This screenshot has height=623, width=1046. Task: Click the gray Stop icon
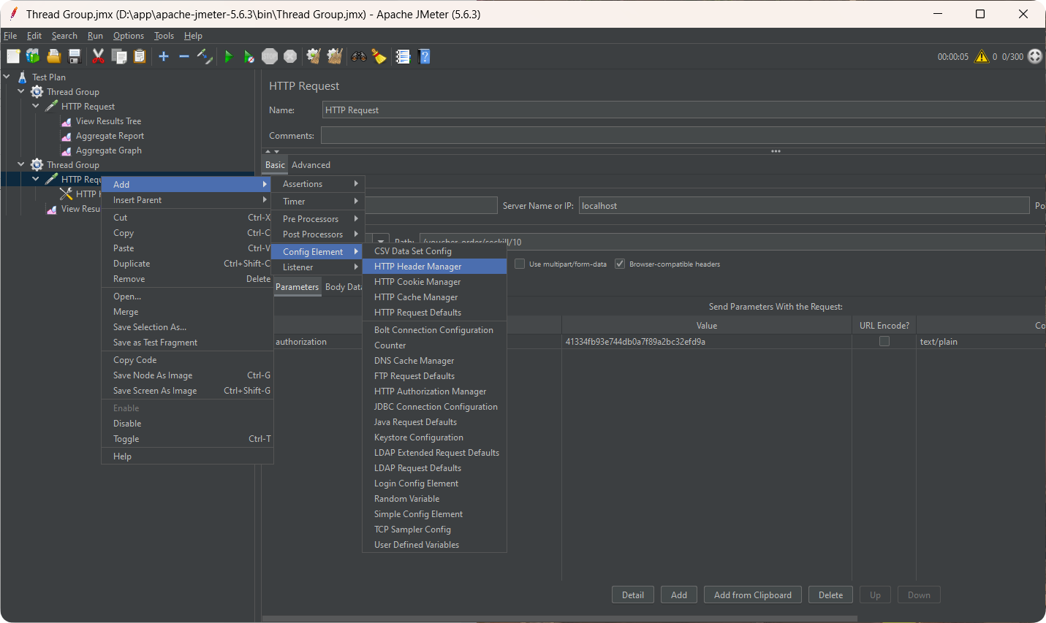point(270,56)
